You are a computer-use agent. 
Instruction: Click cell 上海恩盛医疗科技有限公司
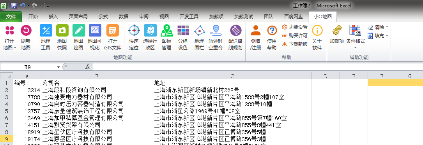click(97, 139)
